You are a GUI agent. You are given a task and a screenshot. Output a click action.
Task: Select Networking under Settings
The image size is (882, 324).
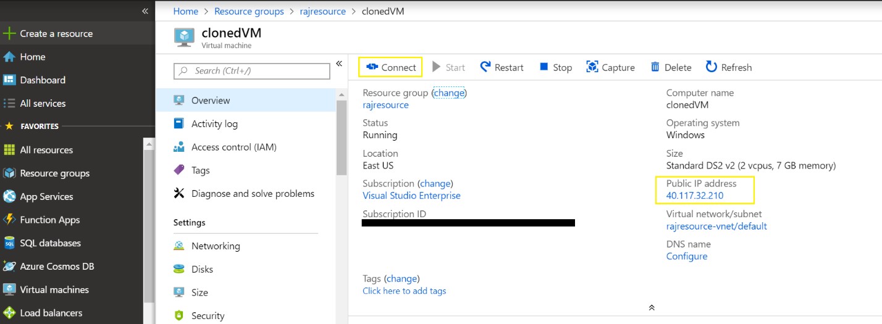click(x=216, y=246)
